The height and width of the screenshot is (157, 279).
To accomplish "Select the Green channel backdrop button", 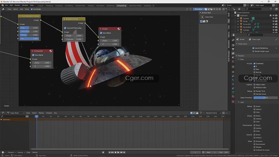I will pyautogui.click(x=217, y=9).
